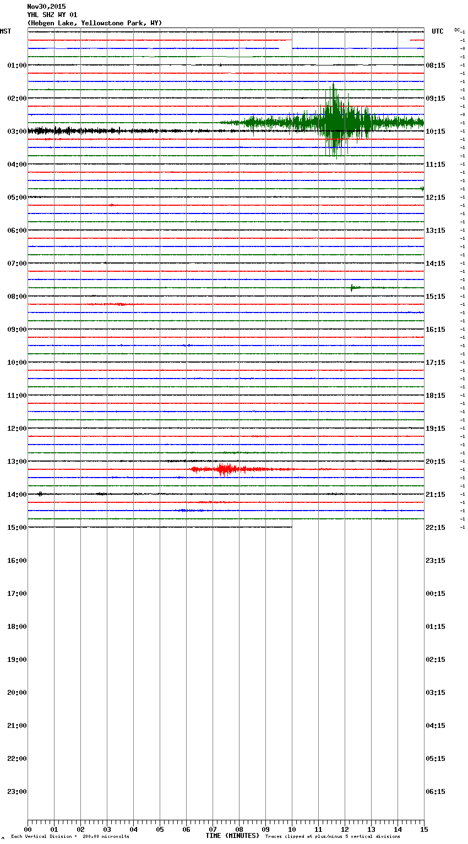Click the "09:15" UTC time label
This screenshot has width=468, height=844.
[436, 98]
